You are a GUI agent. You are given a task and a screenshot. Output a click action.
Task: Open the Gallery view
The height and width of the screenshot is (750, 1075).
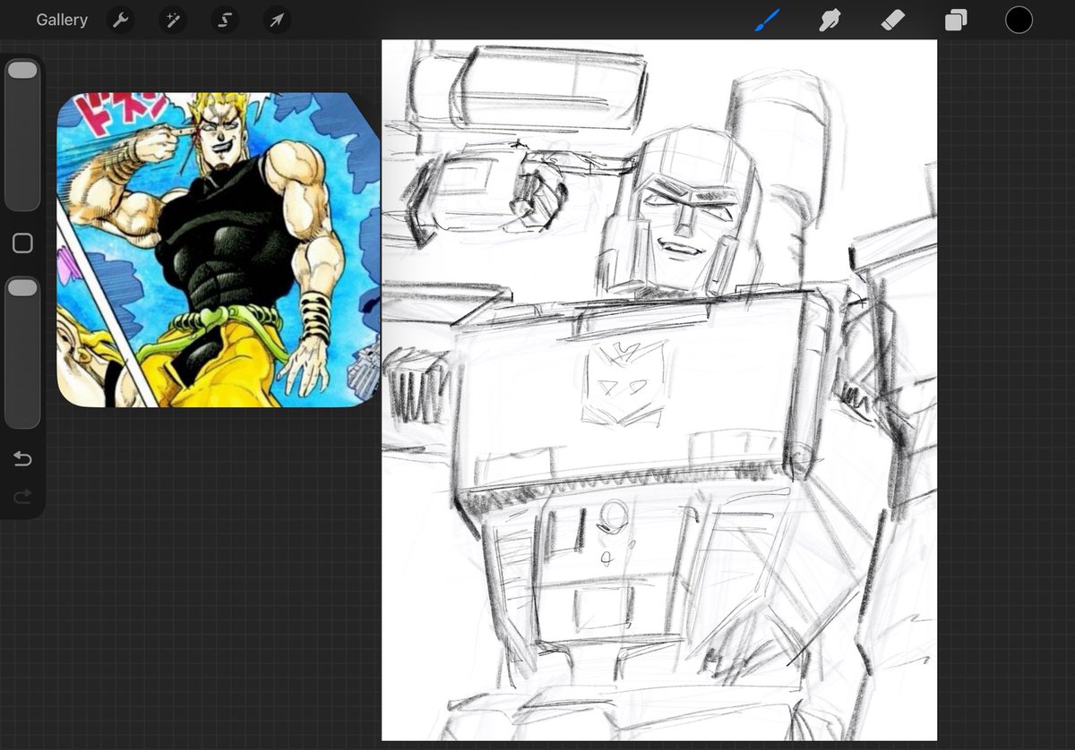click(62, 20)
